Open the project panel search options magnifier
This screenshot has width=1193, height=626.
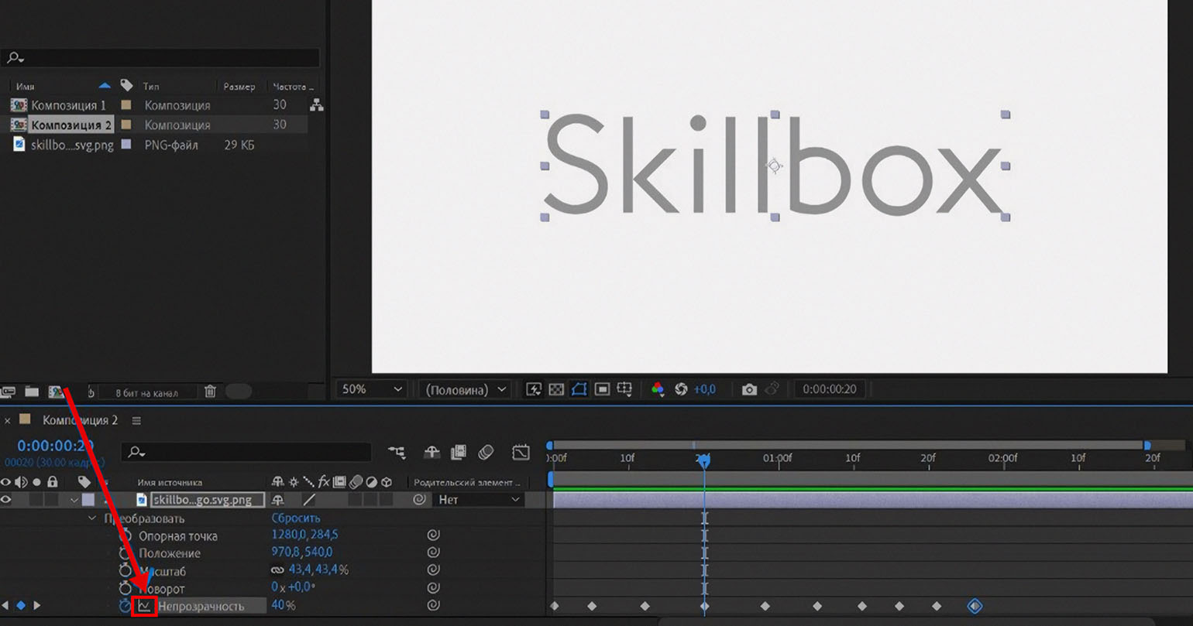click(x=15, y=58)
